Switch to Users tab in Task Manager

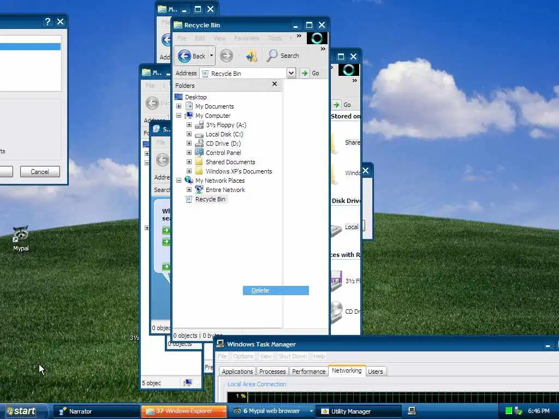376,371
